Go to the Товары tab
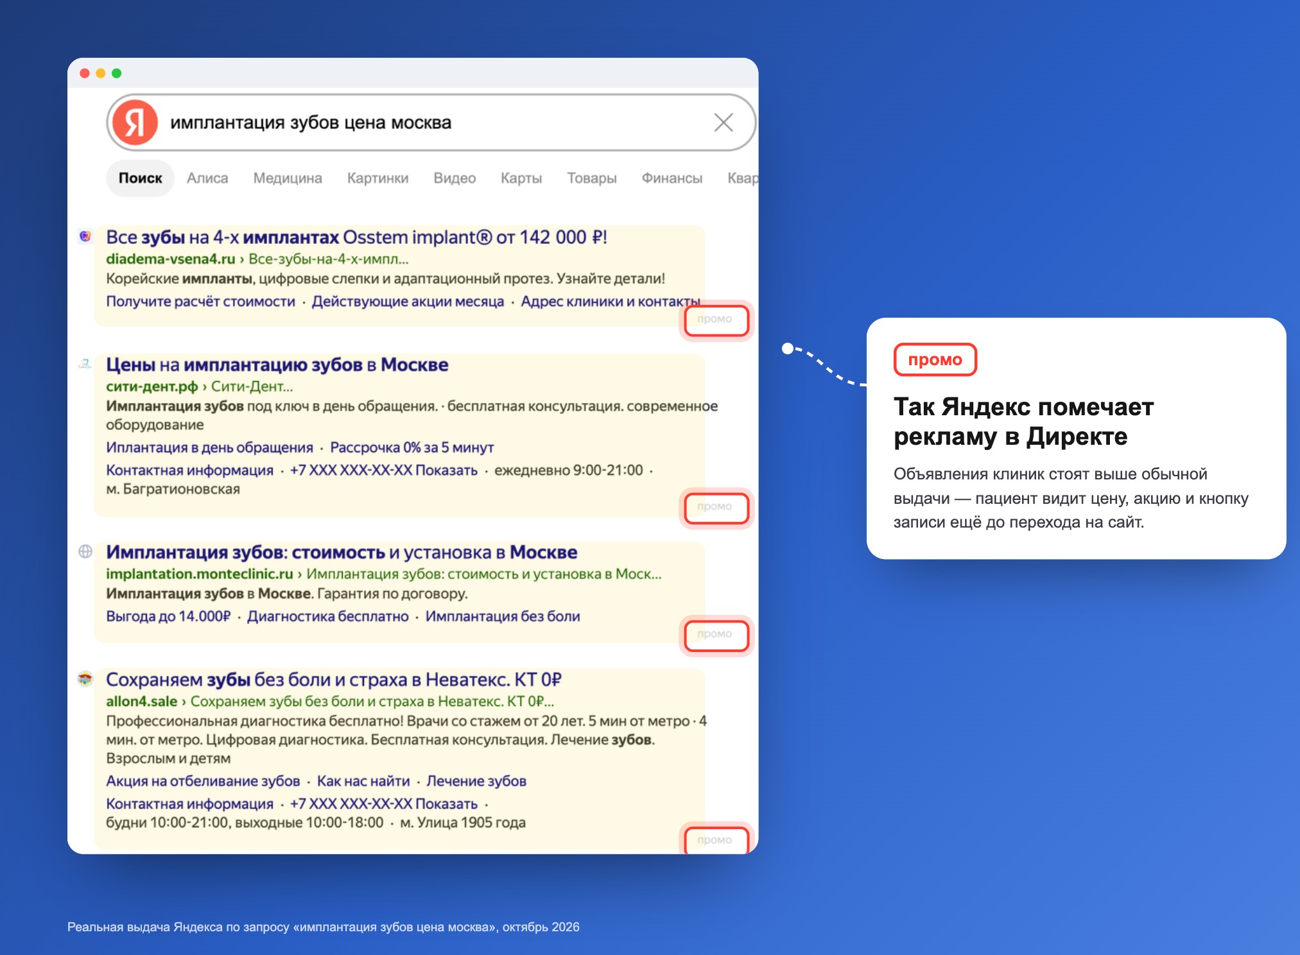 click(592, 178)
